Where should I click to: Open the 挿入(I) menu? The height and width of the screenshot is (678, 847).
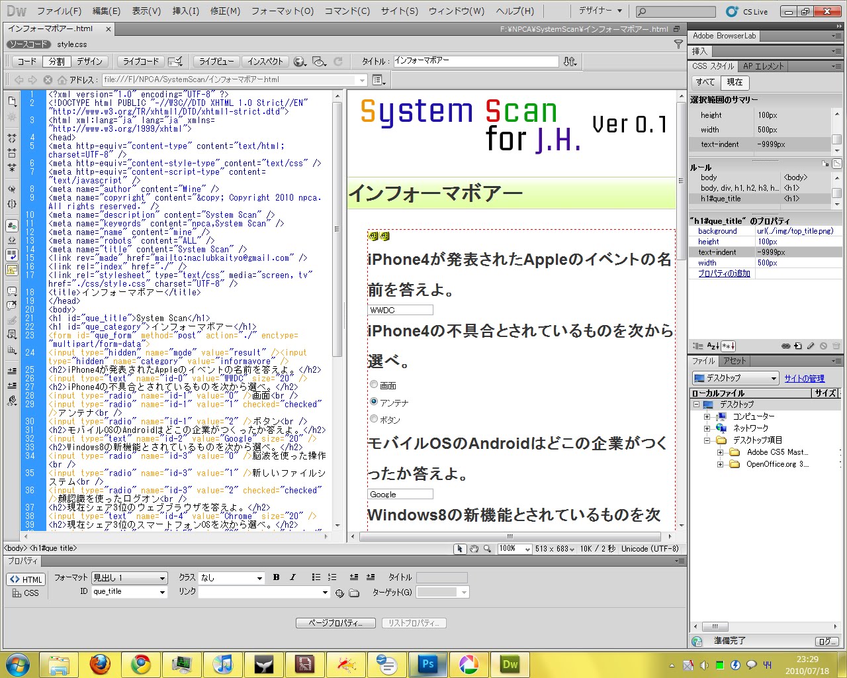[x=185, y=11]
